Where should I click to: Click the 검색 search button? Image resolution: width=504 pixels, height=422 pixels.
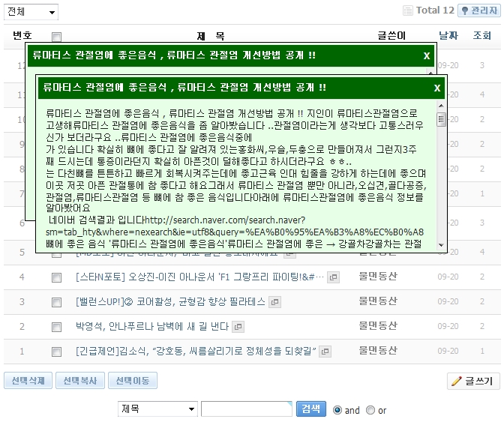click(310, 409)
